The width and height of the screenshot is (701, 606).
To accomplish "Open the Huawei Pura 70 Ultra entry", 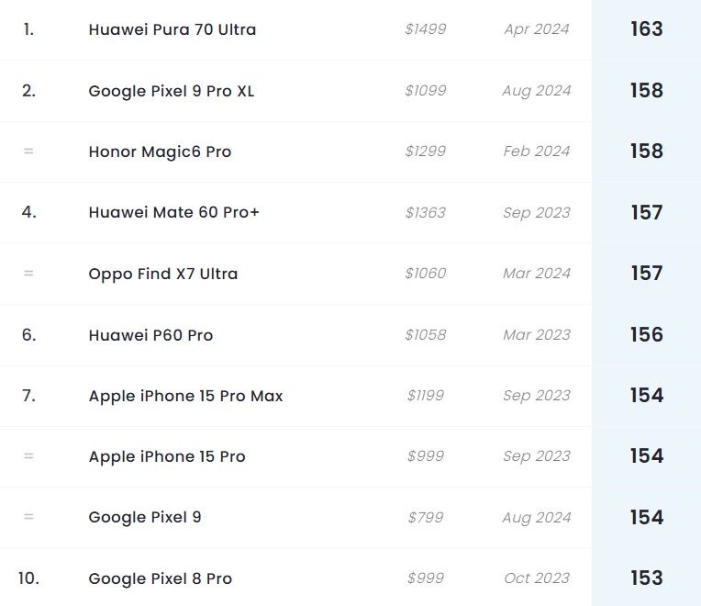I will click(x=172, y=29).
